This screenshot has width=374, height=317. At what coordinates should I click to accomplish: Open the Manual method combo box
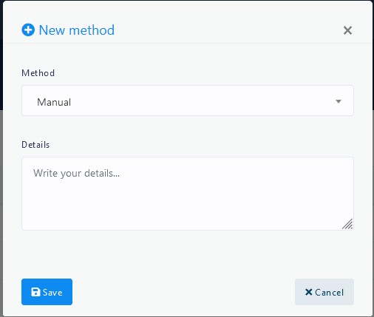pyautogui.click(x=188, y=100)
